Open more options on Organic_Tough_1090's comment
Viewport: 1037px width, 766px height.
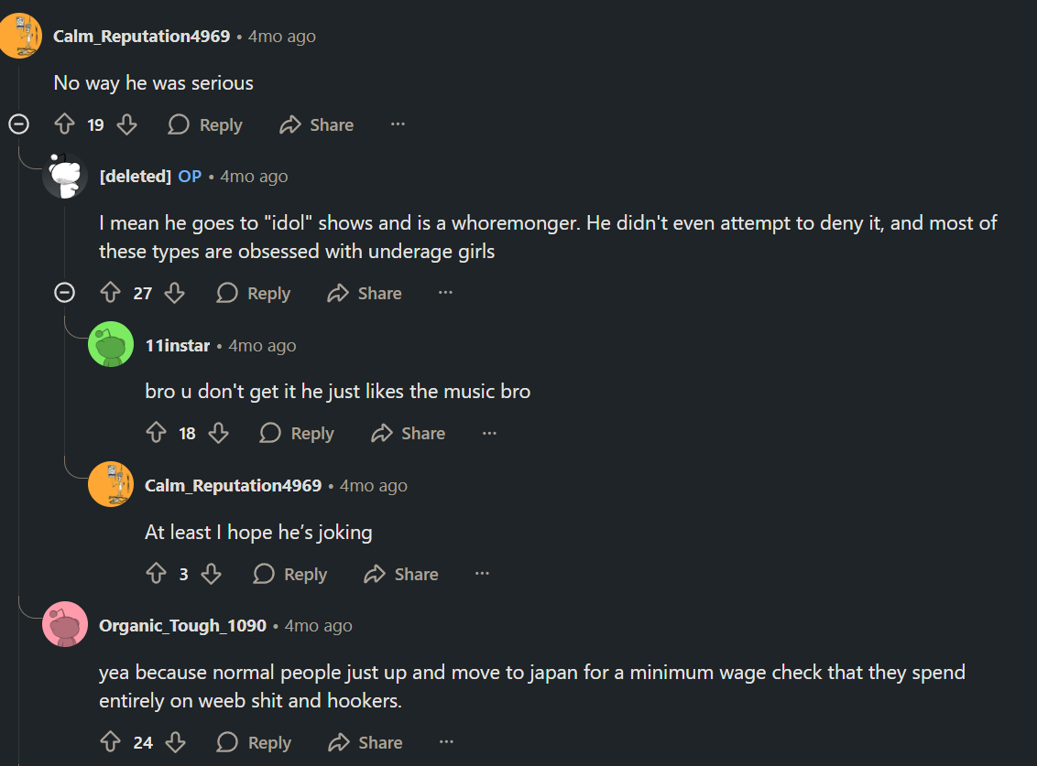(446, 741)
